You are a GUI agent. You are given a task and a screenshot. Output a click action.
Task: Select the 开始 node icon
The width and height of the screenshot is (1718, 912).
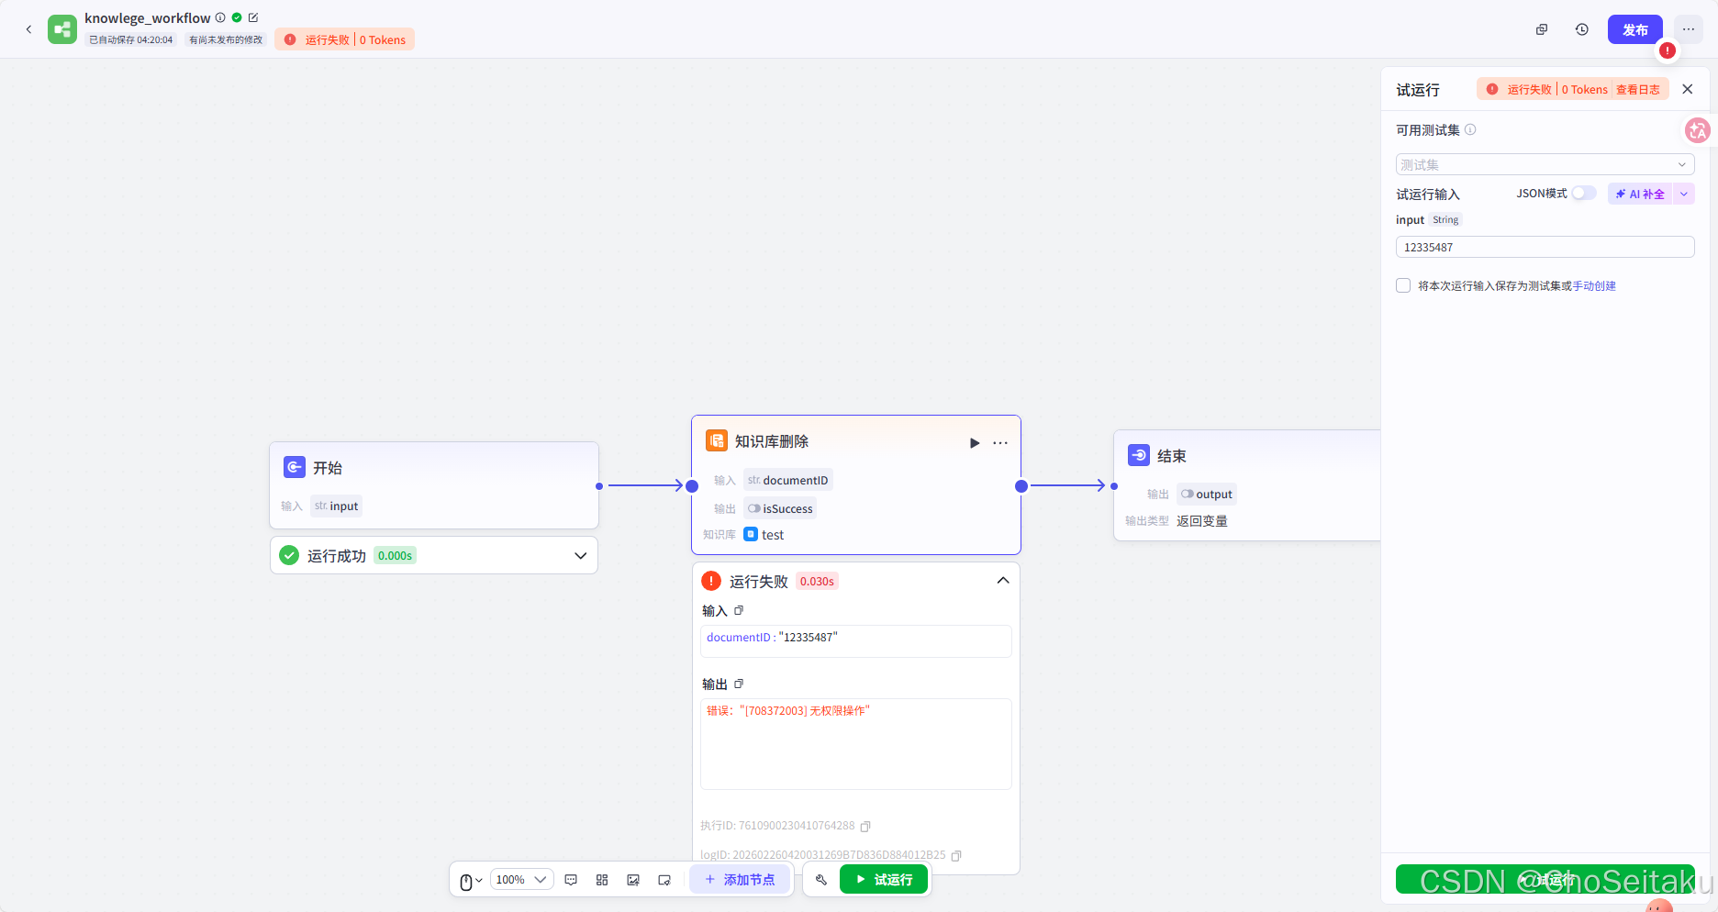[x=295, y=467]
